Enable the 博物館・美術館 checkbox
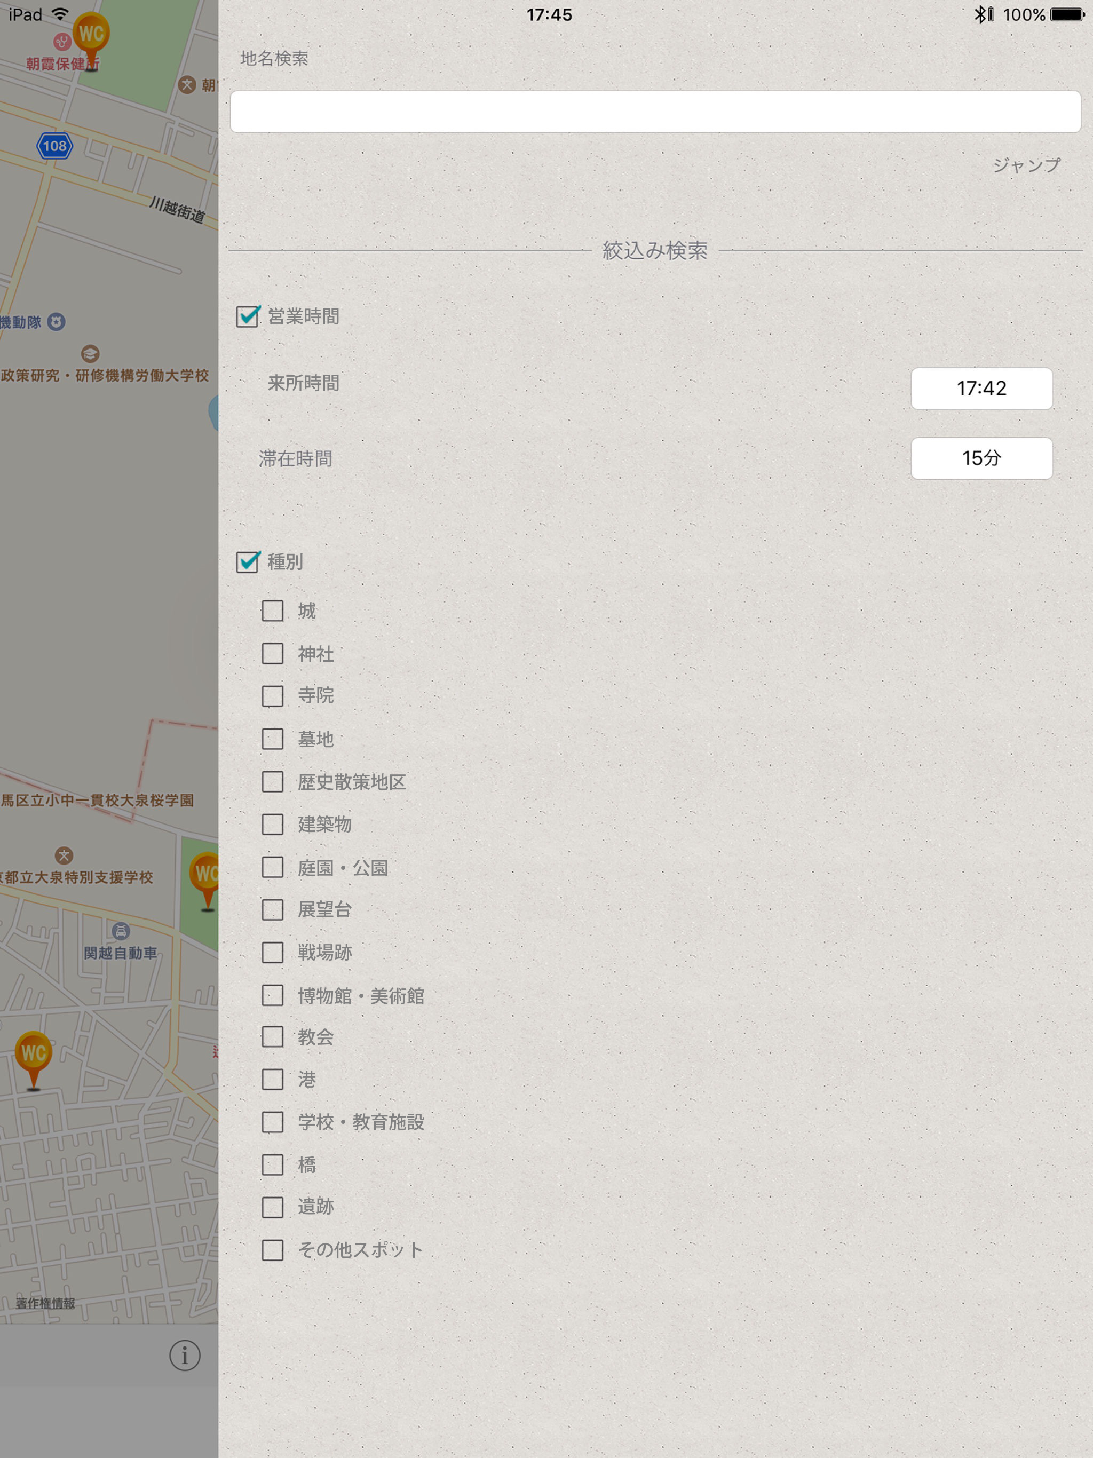Screen dimensions: 1093x1458 pyautogui.click(x=272, y=995)
